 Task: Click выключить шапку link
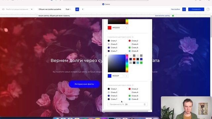tap(162, 16)
